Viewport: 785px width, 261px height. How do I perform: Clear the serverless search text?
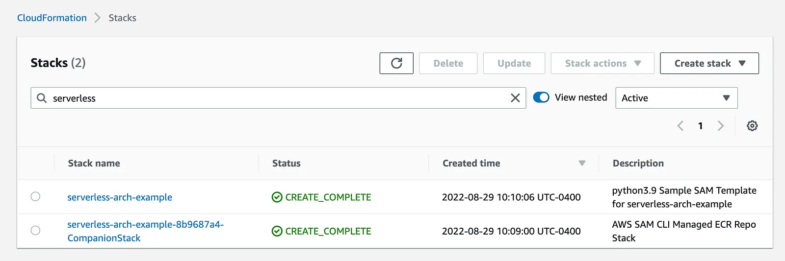pyautogui.click(x=515, y=98)
